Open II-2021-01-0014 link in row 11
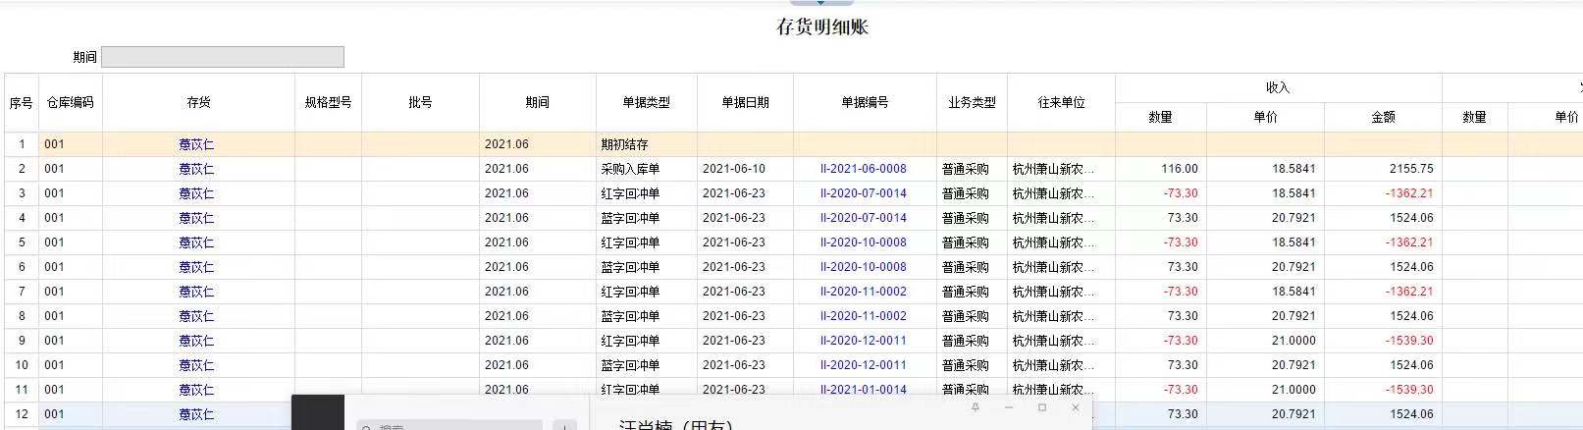Screen dimensions: 1583x430 tap(864, 390)
